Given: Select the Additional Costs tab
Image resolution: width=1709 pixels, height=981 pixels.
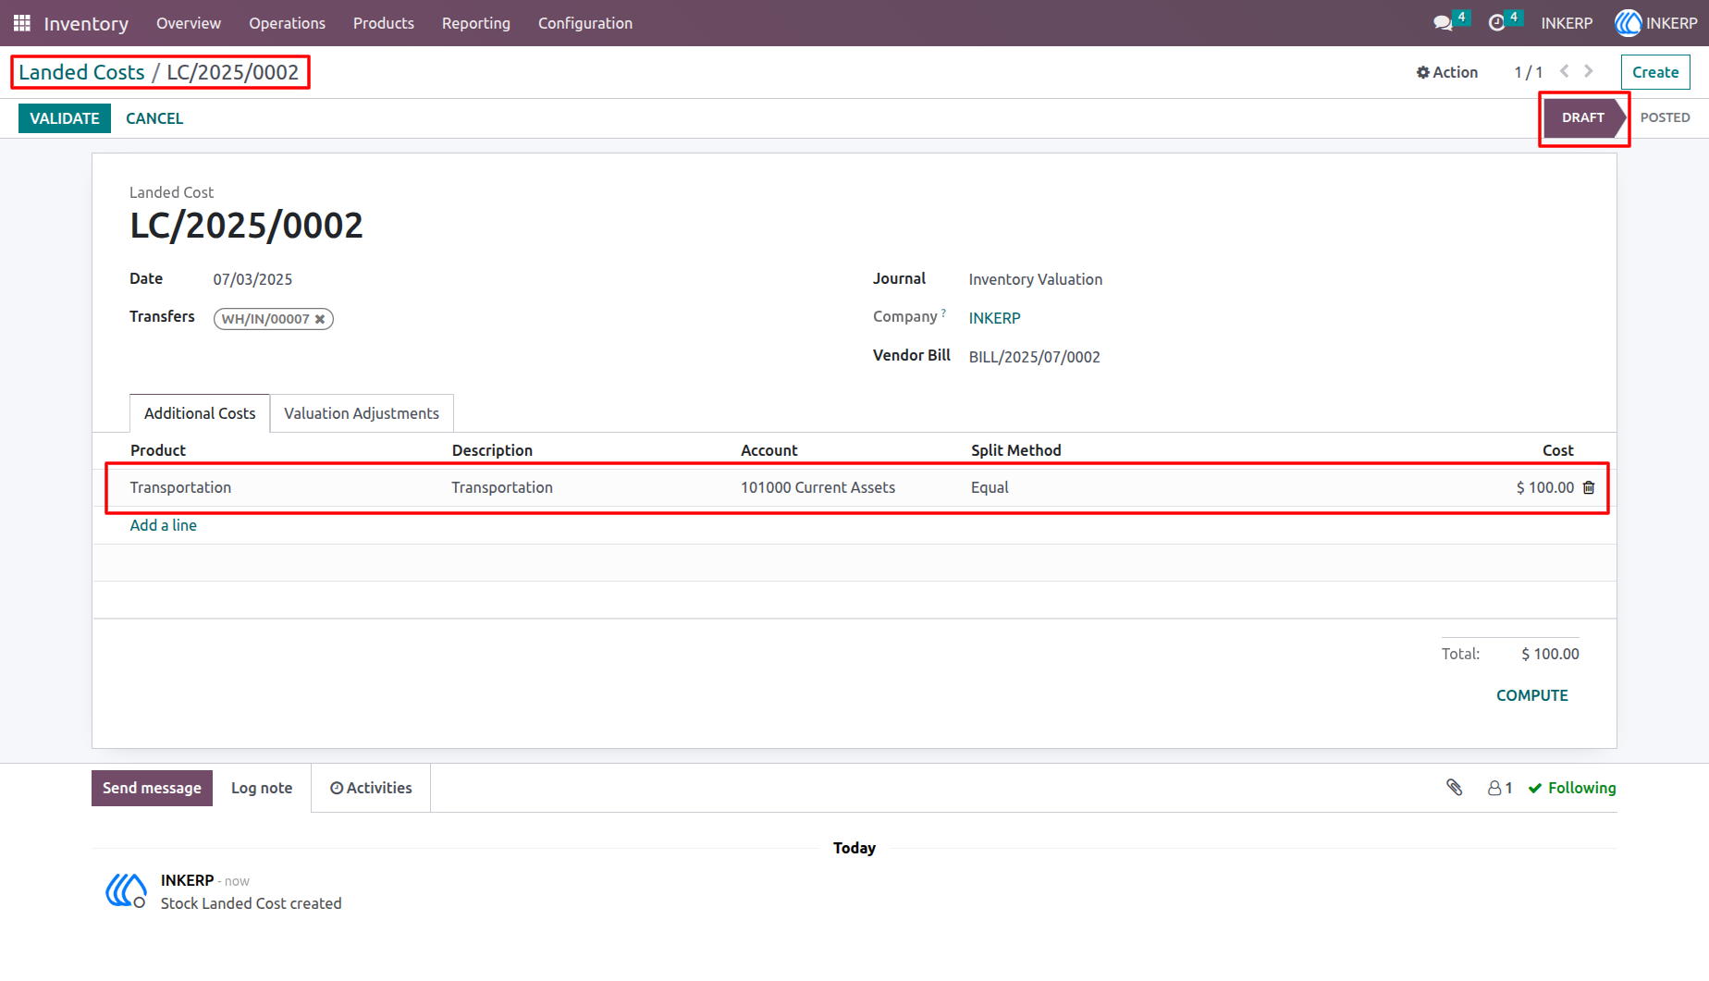Looking at the screenshot, I should 200,413.
